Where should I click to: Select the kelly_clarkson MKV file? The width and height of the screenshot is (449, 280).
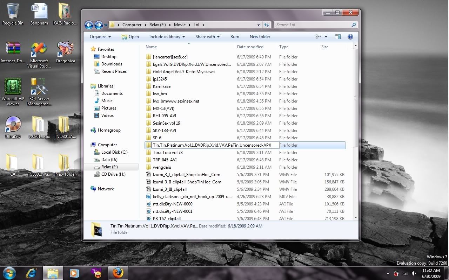(192, 197)
